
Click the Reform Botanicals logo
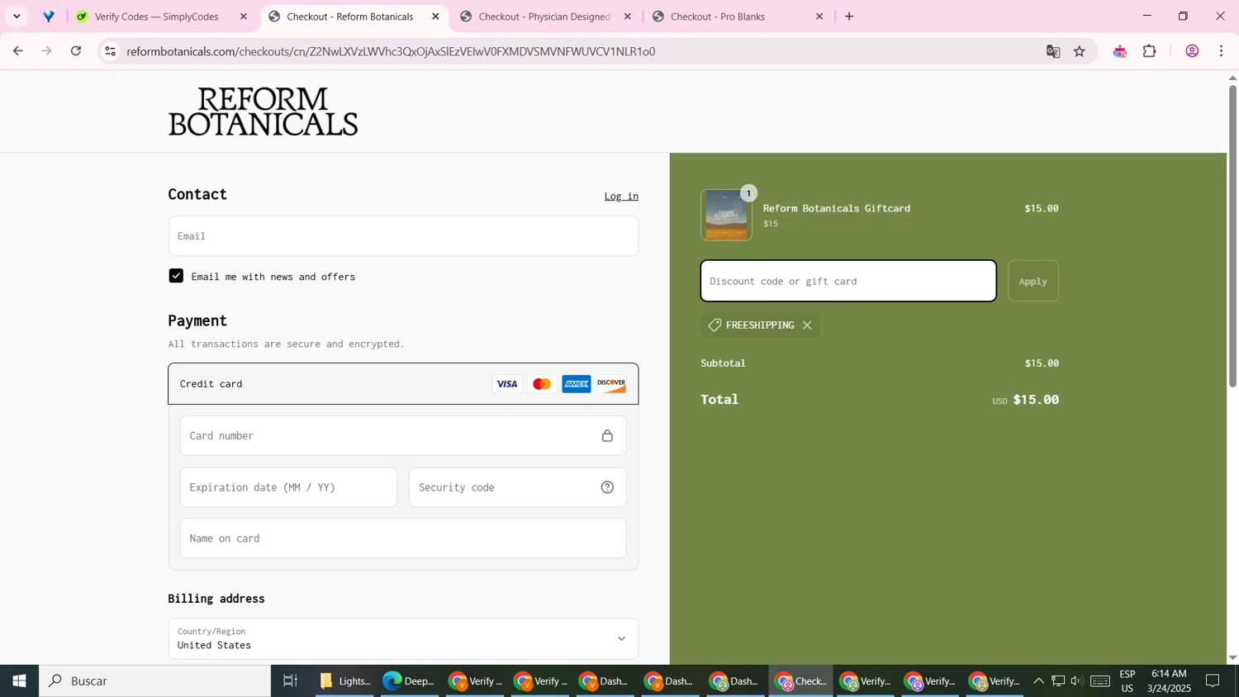263,111
